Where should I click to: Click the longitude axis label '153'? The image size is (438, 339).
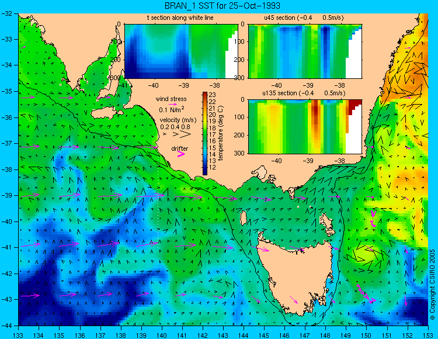[x=428, y=335]
